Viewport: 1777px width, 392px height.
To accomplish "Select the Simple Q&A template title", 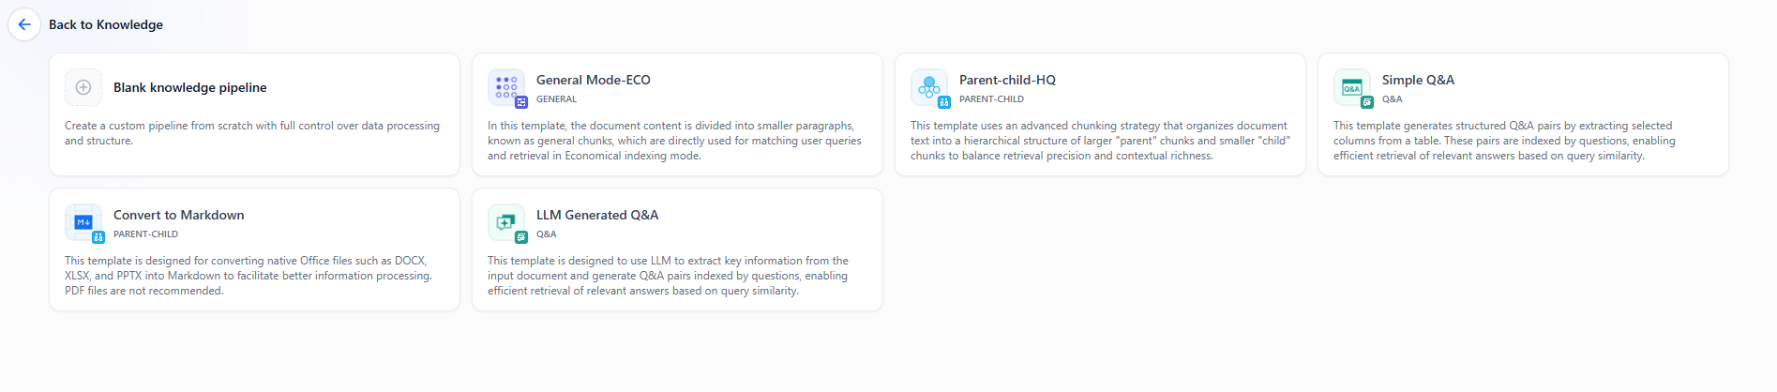I will pyautogui.click(x=1418, y=80).
